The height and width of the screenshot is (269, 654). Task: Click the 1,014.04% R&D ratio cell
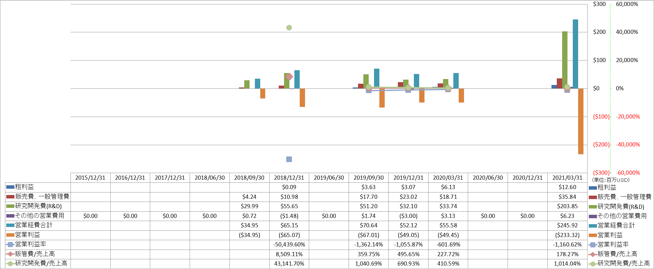[567, 264]
